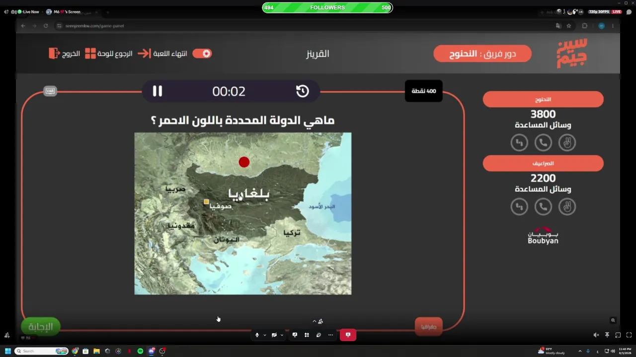636x357 pixels.
Task: Use الصراعيف team's phone call lifeline
Action: pos(543,207)
